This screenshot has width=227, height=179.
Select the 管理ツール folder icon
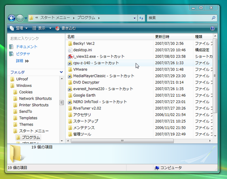70,134
